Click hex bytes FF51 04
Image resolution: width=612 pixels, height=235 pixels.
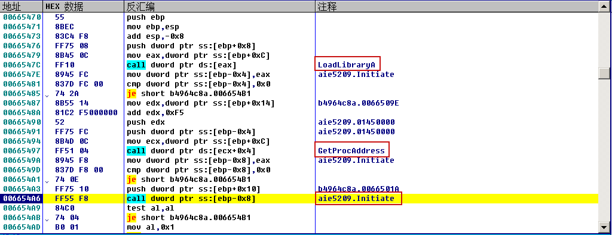tap(71, 151)
